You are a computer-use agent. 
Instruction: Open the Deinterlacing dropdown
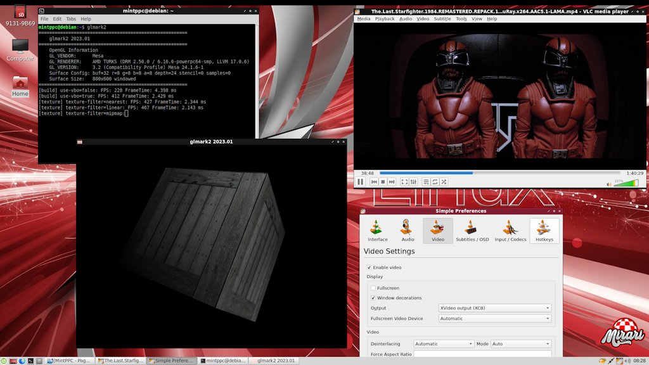(443, 344)
